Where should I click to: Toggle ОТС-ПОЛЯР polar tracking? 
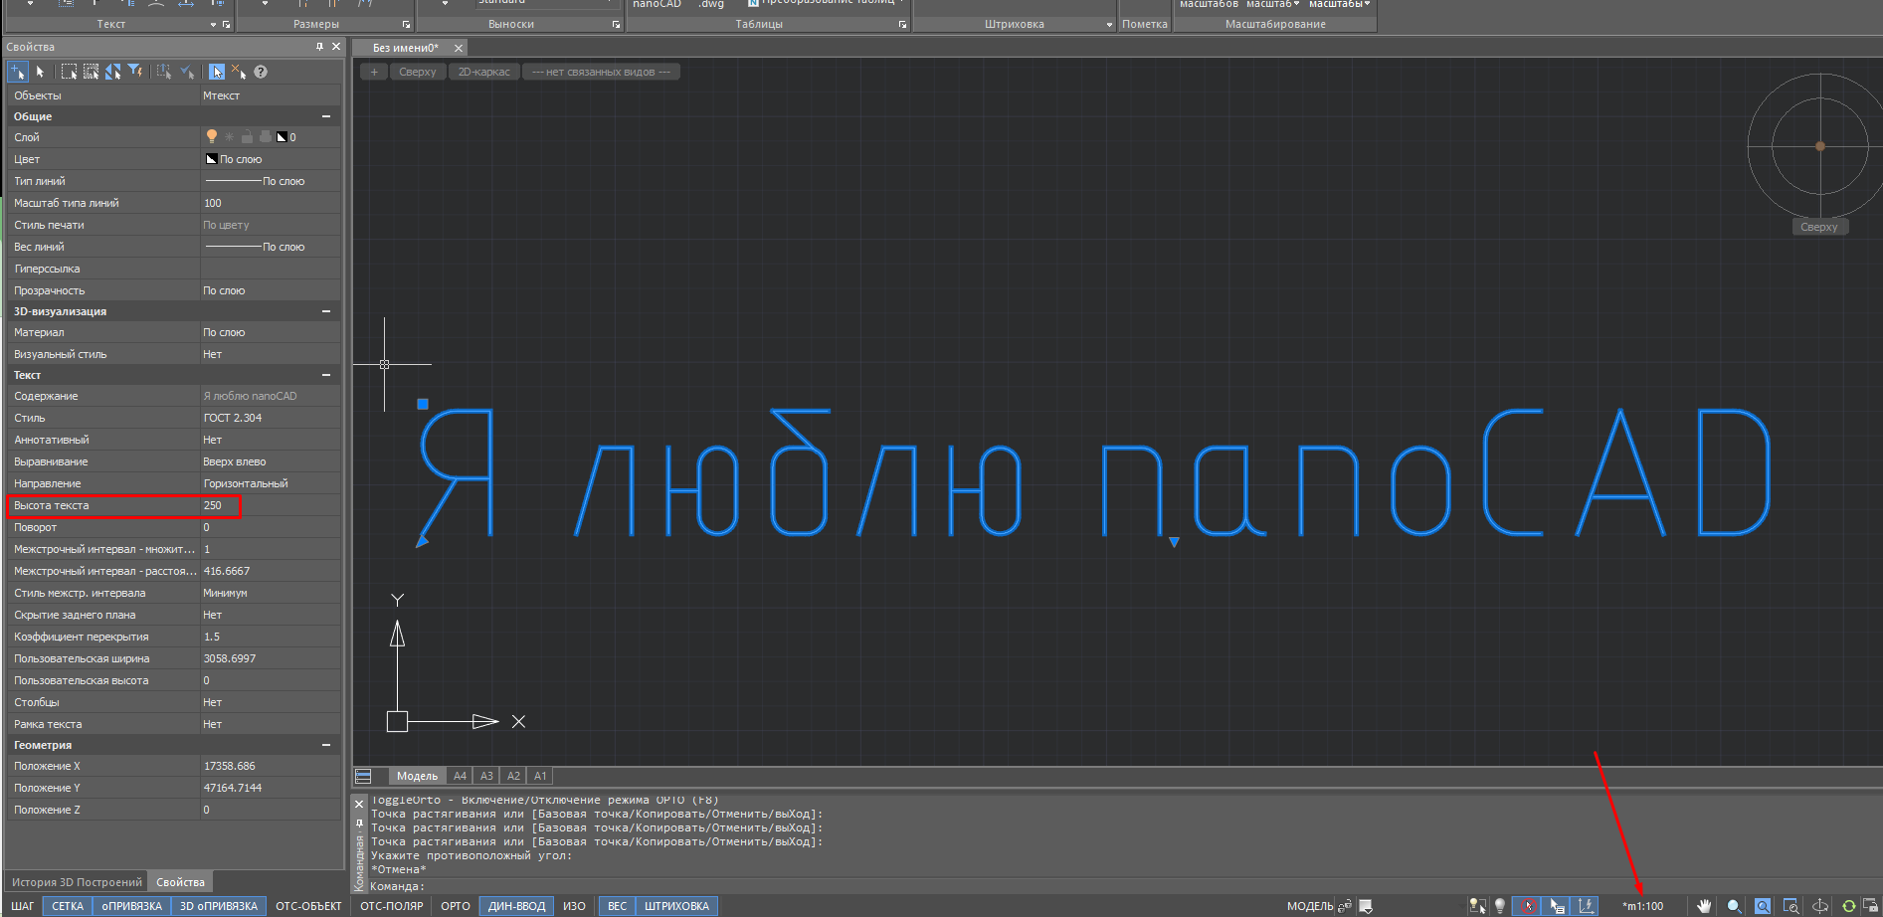392,906
